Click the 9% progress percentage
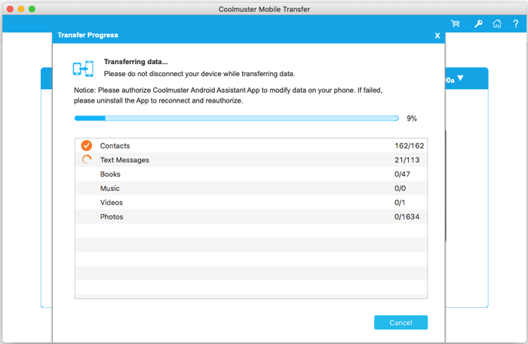 [412, 118]
